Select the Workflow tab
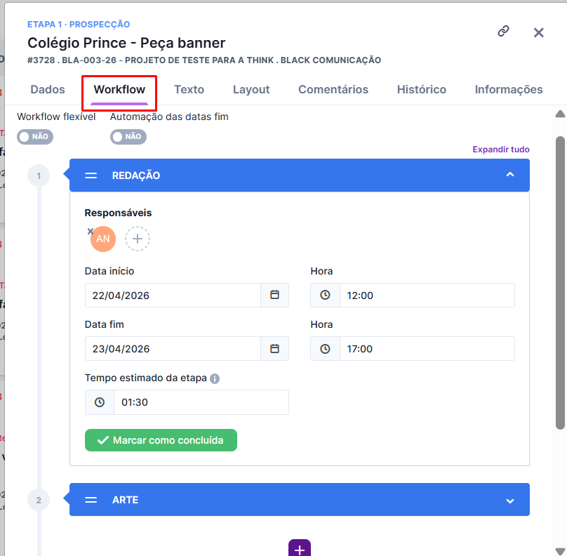Image resolution: width=567 pixels, height=556 pixels. click(119, 89)
